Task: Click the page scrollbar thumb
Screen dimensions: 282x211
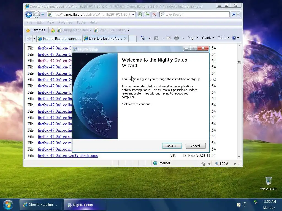Action: (239, 62)
